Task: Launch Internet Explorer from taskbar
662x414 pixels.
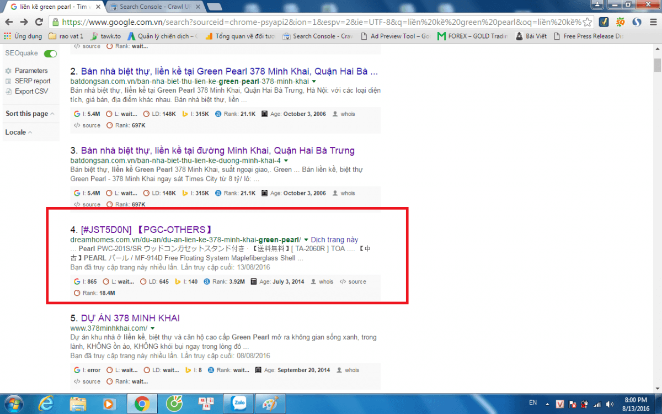Action: tap(46, 404)
